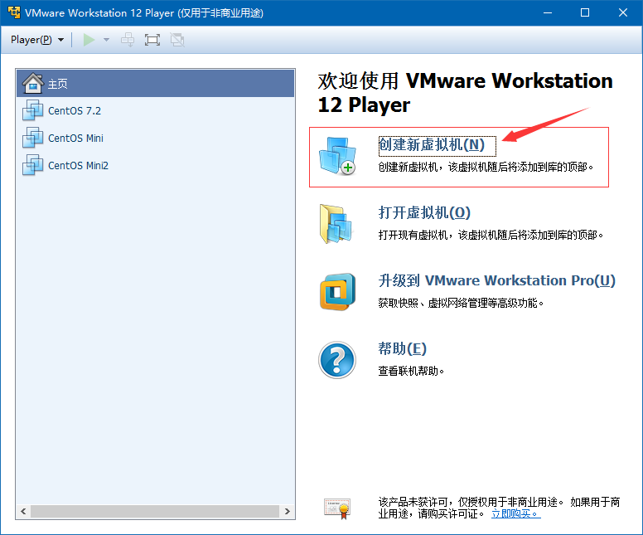Click description text 打开现有虚拟机，该虚拟机随后将添加到库的顶部

click(491, 235)
